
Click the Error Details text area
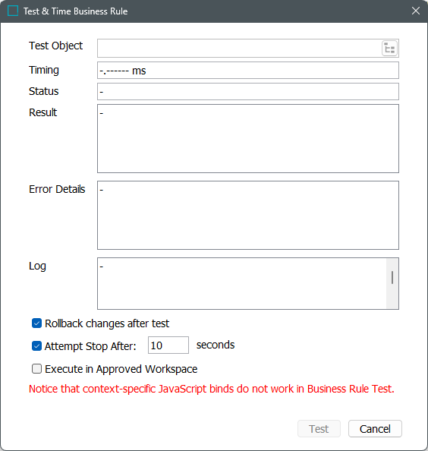248,215
